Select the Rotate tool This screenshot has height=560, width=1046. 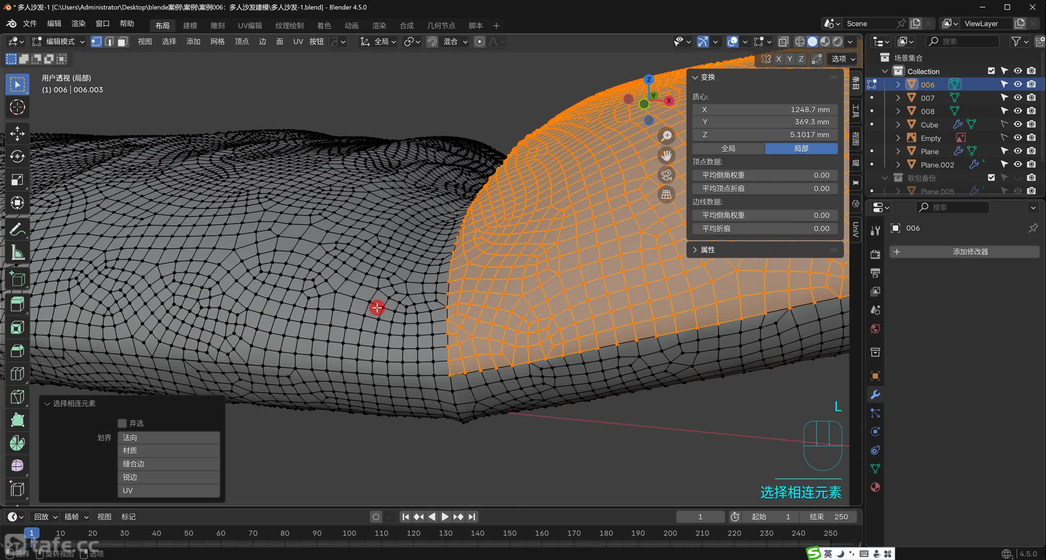[17, 157]
